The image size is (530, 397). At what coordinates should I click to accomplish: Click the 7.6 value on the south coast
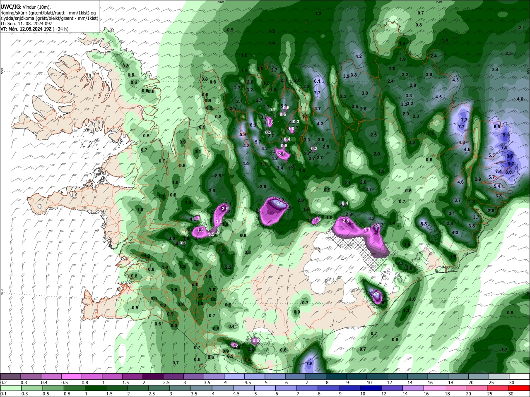309,364
